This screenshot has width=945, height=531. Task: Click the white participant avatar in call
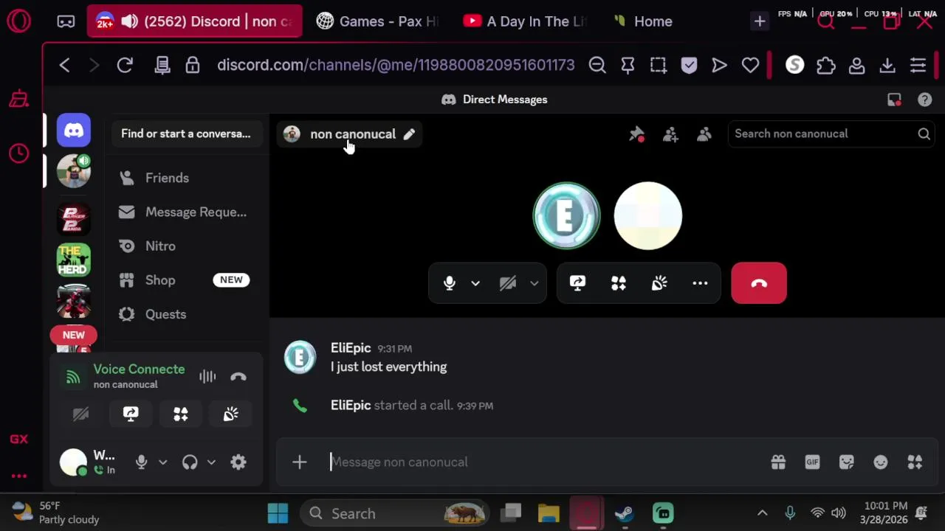(648, 215)
